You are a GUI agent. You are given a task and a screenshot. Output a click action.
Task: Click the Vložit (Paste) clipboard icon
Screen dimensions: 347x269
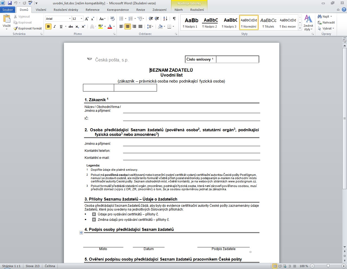[7, 19]
